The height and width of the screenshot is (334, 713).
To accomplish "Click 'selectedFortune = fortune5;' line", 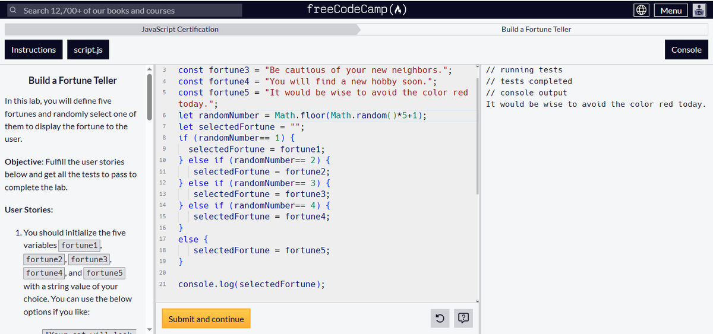I will 261,250.
